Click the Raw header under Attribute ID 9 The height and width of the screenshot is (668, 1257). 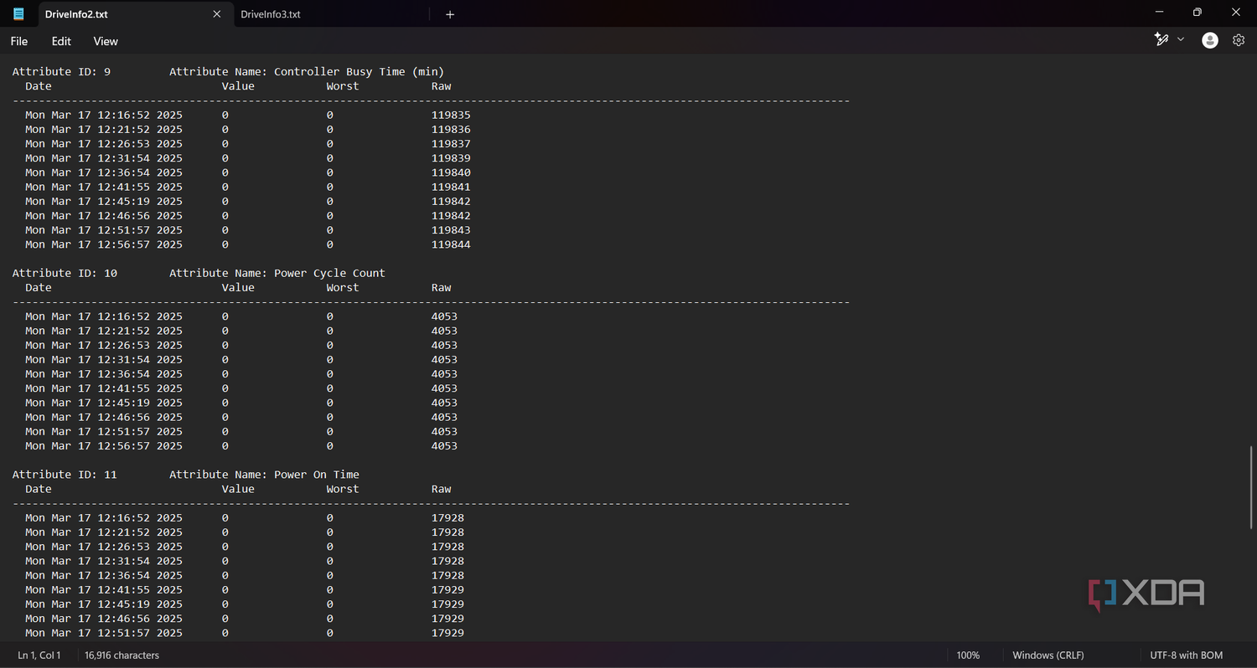pos(442,86)
